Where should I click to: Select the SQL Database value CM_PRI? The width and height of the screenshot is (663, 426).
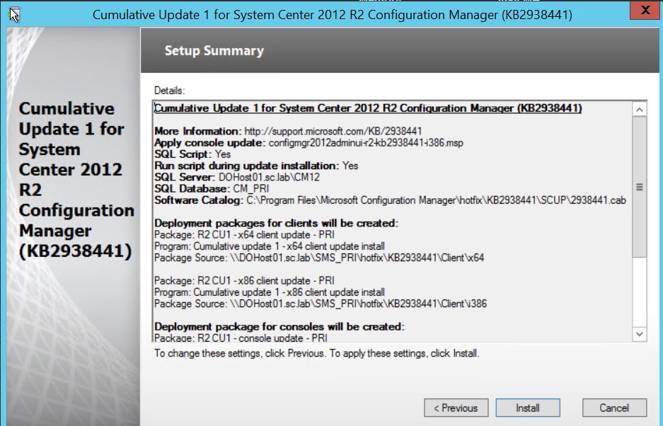coord(251,189)
